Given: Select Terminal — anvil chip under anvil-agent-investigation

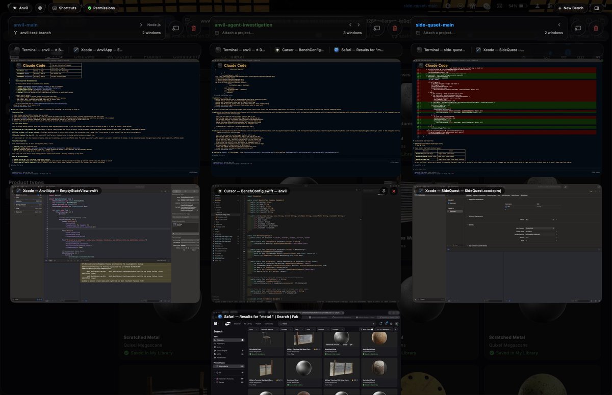Looking at the screenshot, I should 240,50.
